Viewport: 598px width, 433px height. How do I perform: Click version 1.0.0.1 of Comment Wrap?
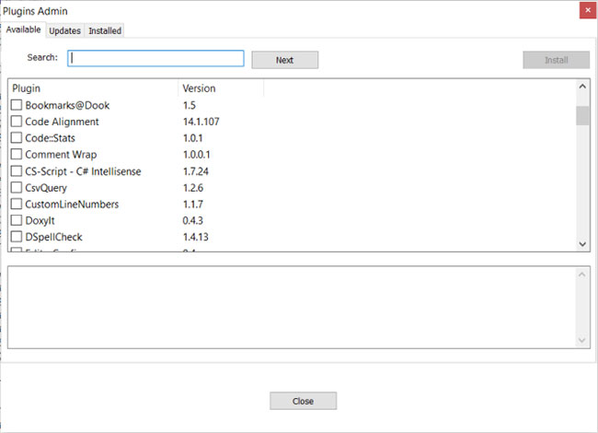coord(196,155)
